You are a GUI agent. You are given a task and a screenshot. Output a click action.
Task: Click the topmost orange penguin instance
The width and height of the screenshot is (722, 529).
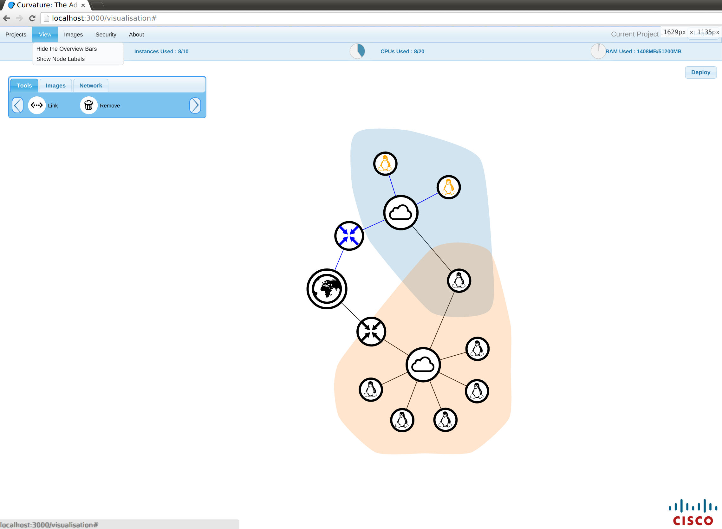click(x=385, y=164)
